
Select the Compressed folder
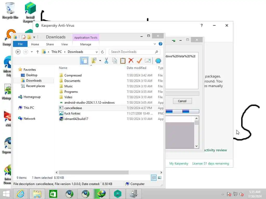[x=73, y=75]
